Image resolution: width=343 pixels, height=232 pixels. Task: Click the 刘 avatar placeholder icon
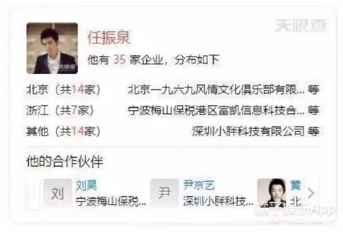[x=58, y=193]
